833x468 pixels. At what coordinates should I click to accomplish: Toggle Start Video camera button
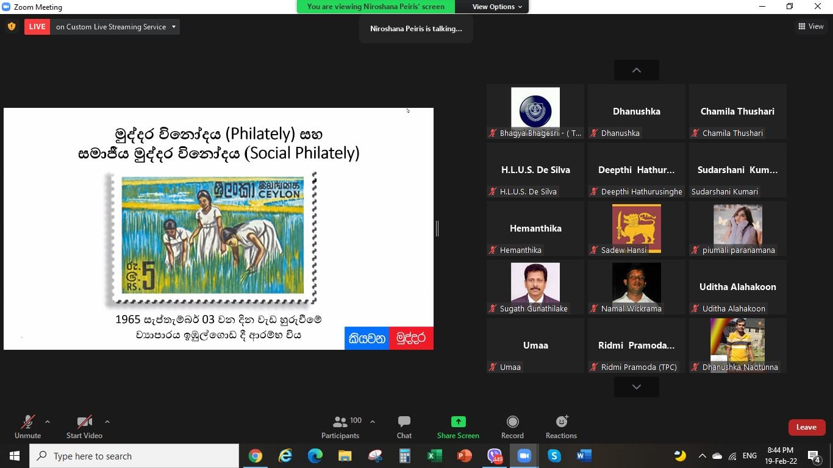[84, 427]
